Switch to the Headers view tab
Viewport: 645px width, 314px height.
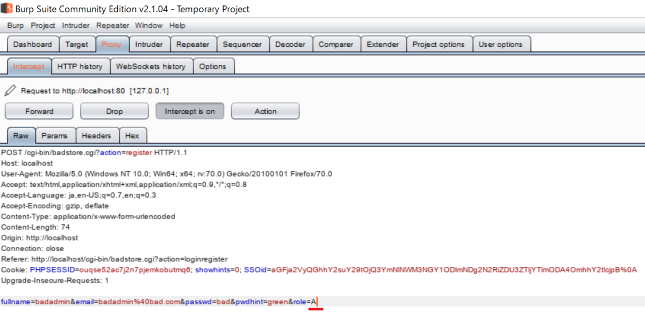point(97,136)
